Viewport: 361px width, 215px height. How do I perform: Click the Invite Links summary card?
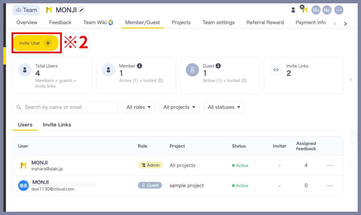[303, 76]
